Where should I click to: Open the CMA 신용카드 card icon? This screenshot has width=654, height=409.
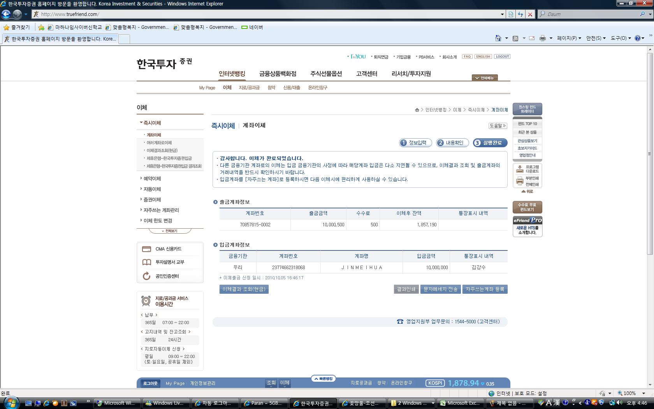pyautogui.click(x=147, y=249)
